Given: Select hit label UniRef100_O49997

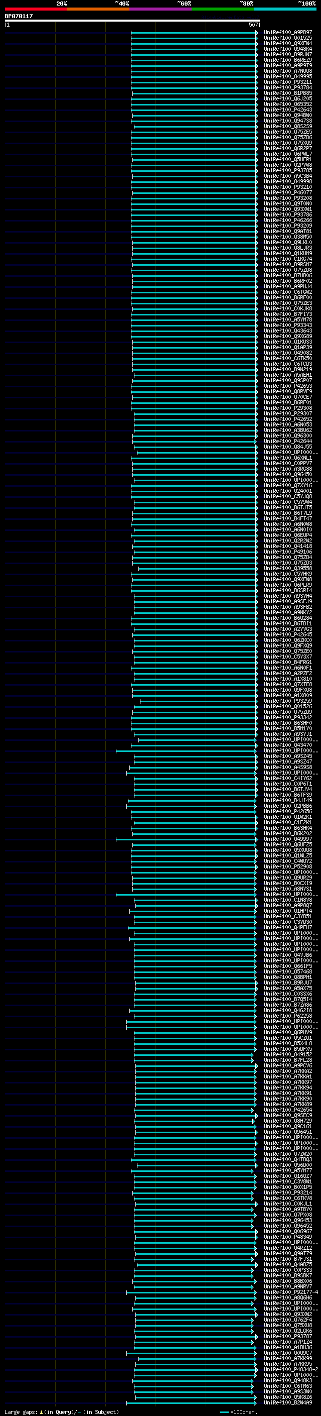Looking at the screenshot, I should tap(288, 839).
